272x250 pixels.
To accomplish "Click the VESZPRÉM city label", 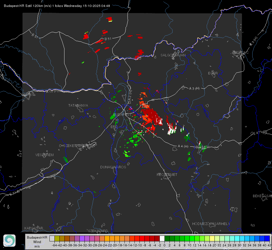I will tap(44, 155).
